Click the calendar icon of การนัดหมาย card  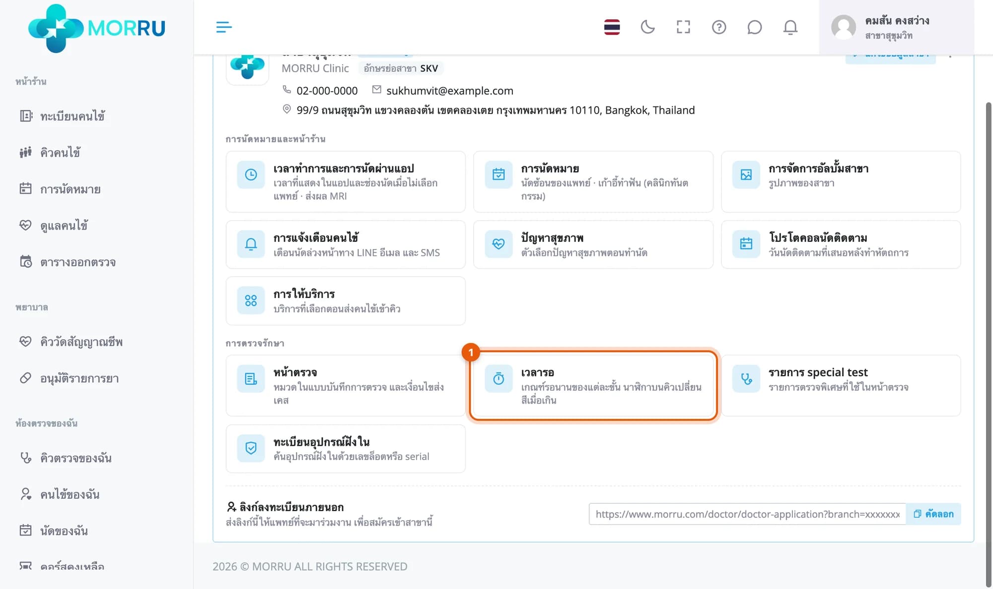(x=498, y=175)
